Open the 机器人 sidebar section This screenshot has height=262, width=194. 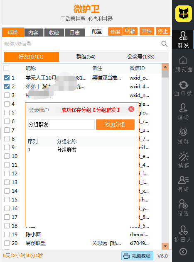coord(183,234)
